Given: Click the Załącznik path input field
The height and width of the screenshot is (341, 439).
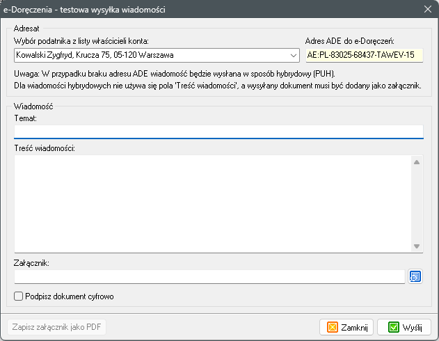Looking at the screenshot, I should click(x=209, y=277).
